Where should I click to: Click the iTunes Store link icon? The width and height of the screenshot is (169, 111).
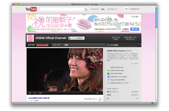pos(108,80)
